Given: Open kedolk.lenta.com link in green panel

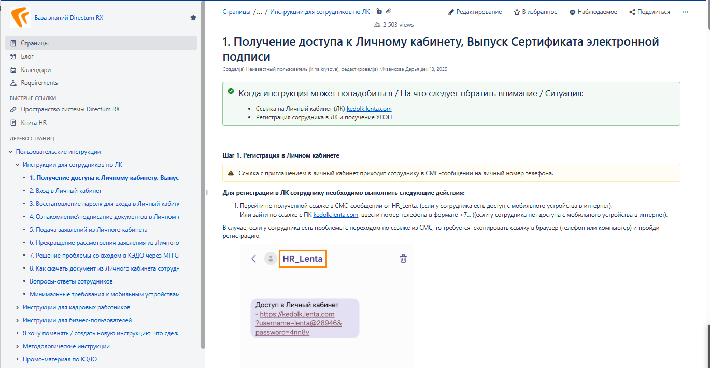Looking at the screenshot, I should coord(368,109).
